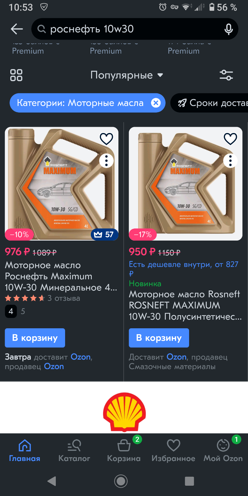Screen dimensions: 248x496
Task: Click the search field with роснефть 10w30
Action: click(x=135, y=29)
